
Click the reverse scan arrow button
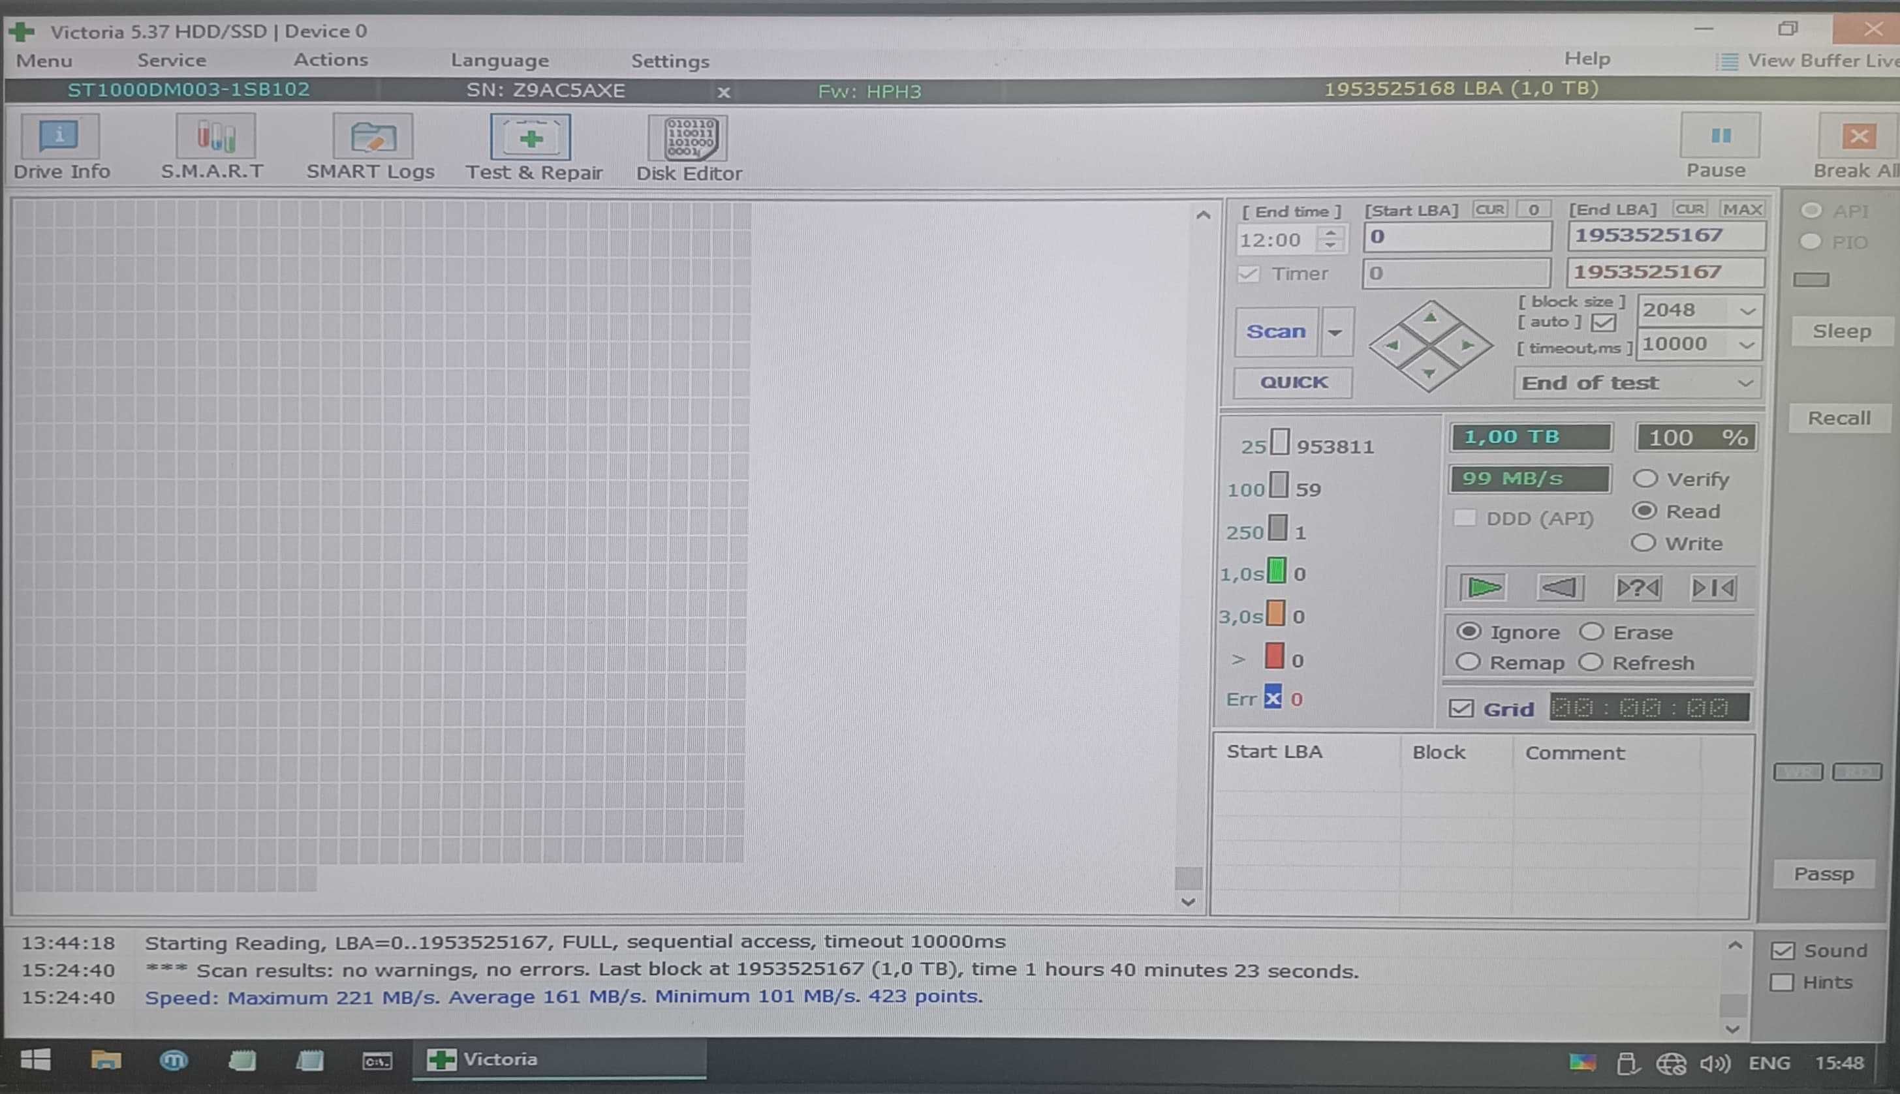(x=1559, y=587)
